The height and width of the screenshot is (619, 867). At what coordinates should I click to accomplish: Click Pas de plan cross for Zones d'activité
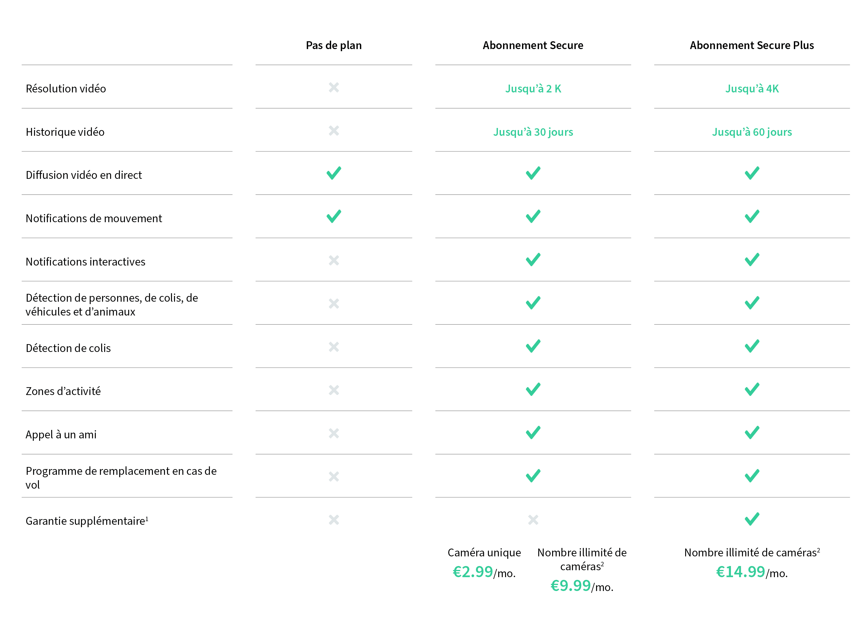[334, 390]
